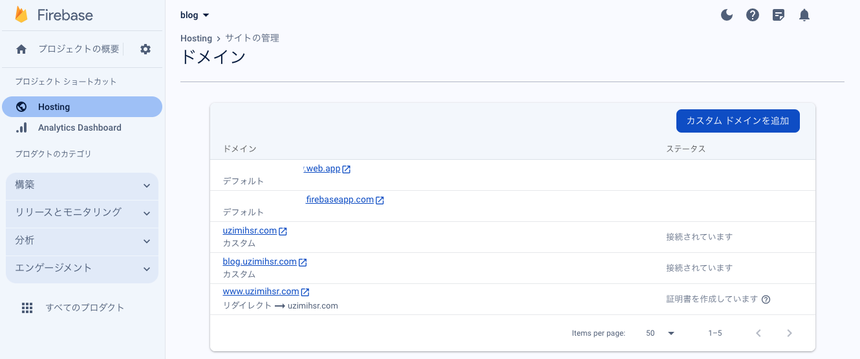Expand the エンゲージメント category
The image size is (860, 359).
[82, 268]
